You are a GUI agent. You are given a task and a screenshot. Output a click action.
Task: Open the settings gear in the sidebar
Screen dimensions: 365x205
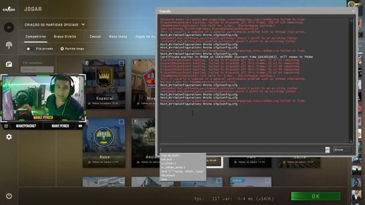[9, 137]
